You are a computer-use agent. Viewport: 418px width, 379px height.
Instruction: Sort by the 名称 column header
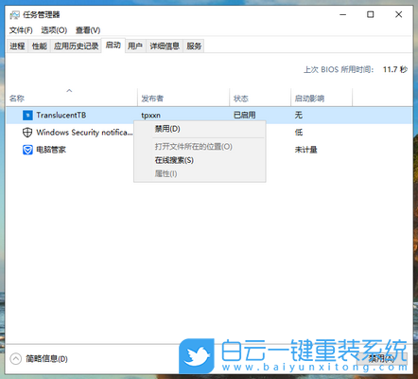coord(72,99)
